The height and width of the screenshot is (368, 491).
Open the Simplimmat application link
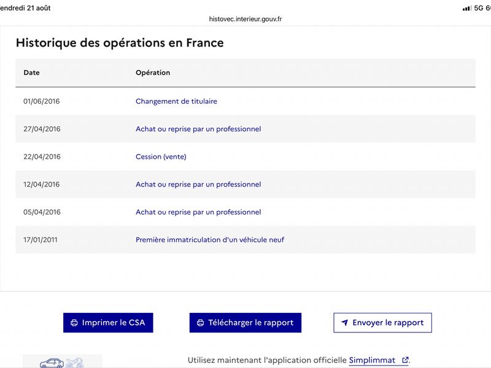(372, 360)
